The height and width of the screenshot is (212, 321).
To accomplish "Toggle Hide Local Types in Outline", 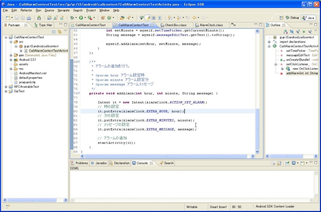I will click(x=310, y=32).
